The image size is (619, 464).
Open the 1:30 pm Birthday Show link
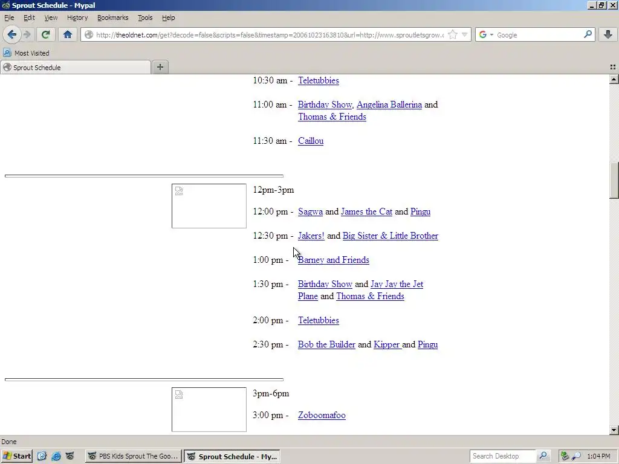pyautogui.click(x=325, y=284)
